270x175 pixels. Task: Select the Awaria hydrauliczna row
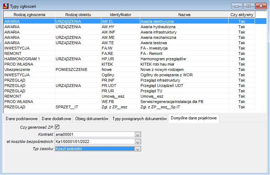pyautogui.click(x=129, y=27)
